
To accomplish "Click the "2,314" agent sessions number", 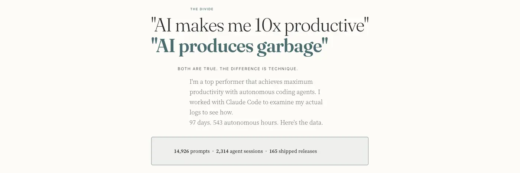I will 222,151.
